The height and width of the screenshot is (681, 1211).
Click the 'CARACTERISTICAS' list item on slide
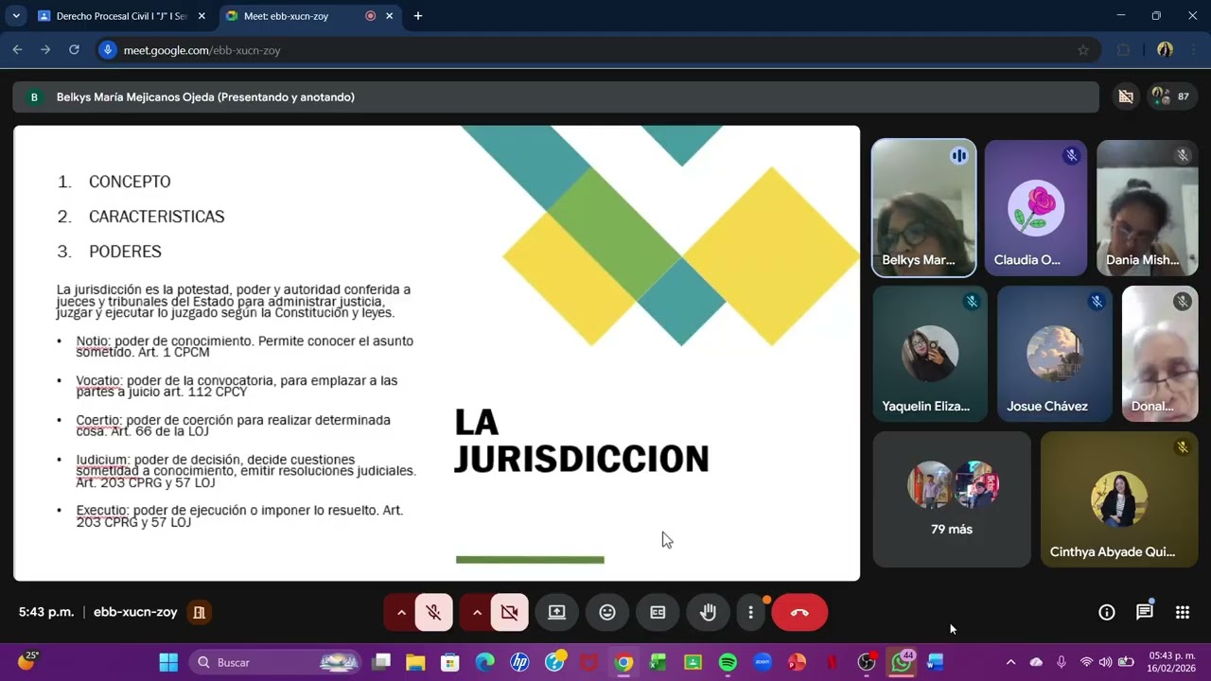(156, 217)
